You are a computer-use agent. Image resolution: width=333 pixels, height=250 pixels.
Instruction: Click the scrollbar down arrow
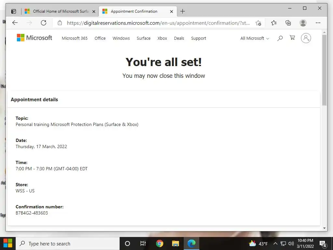tap(324, 228)
